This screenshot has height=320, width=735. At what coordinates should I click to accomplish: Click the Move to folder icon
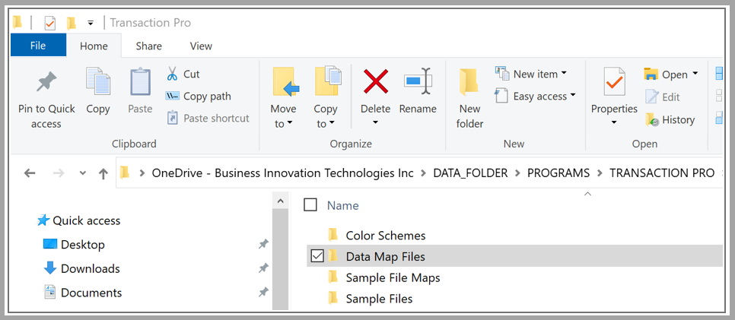click(x=285, y=82)
